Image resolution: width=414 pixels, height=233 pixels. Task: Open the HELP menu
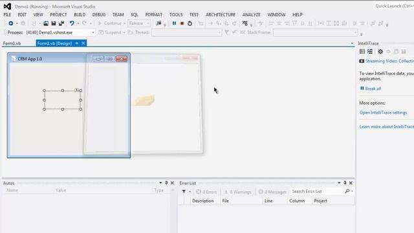[298, 15]
